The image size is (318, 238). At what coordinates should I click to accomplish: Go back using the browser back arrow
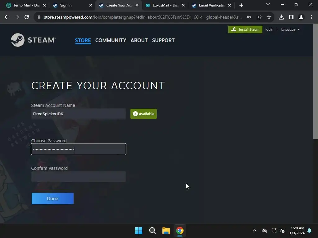click(7, 17)
